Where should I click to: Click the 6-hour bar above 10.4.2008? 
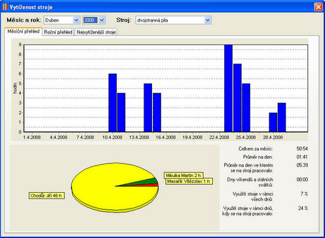tap(113, 103)
